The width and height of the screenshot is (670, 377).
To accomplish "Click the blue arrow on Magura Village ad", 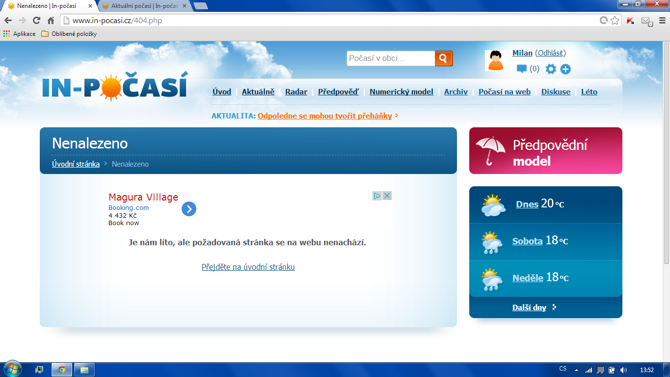I will click(189, 209).
